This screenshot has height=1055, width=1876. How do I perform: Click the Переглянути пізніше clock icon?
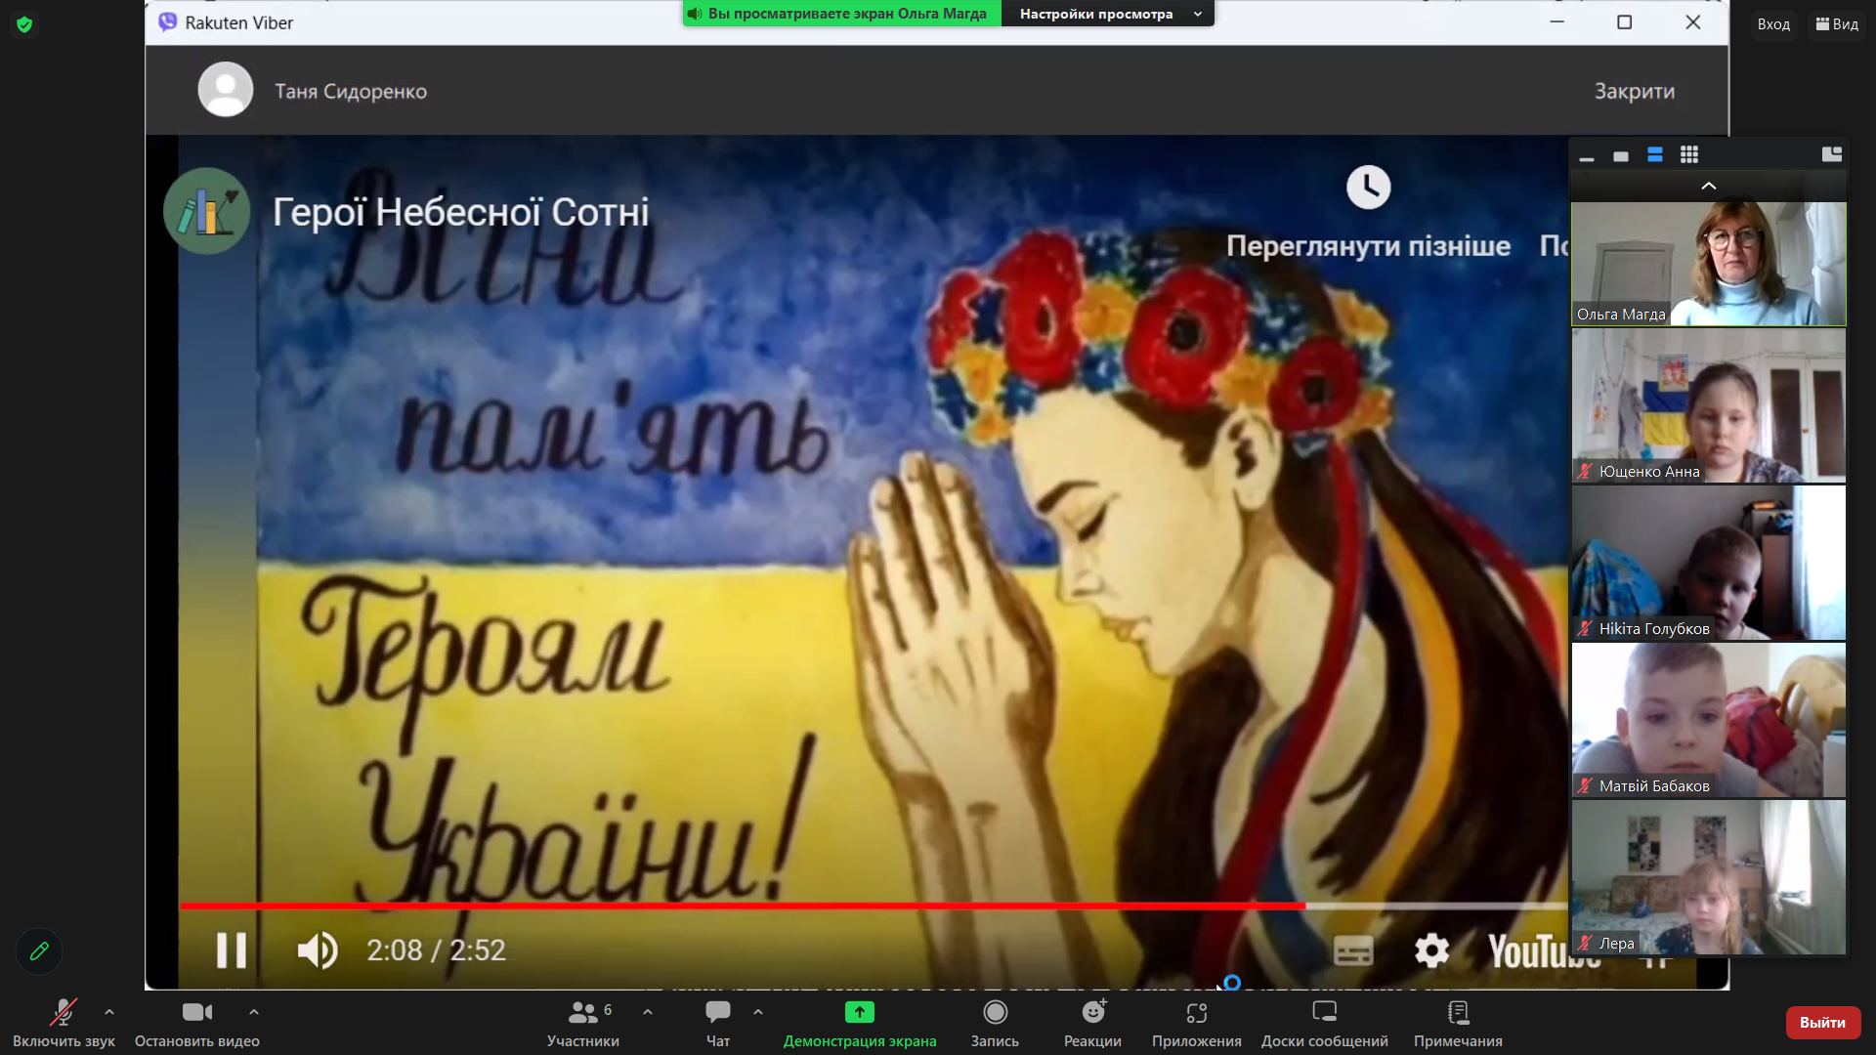1368,187
